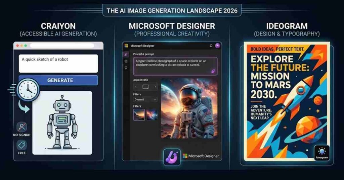This screenshot has width=344, height=180.
Task: Click the 'Bold Ideas. Perfect Text.' banner
Action: 277,49
